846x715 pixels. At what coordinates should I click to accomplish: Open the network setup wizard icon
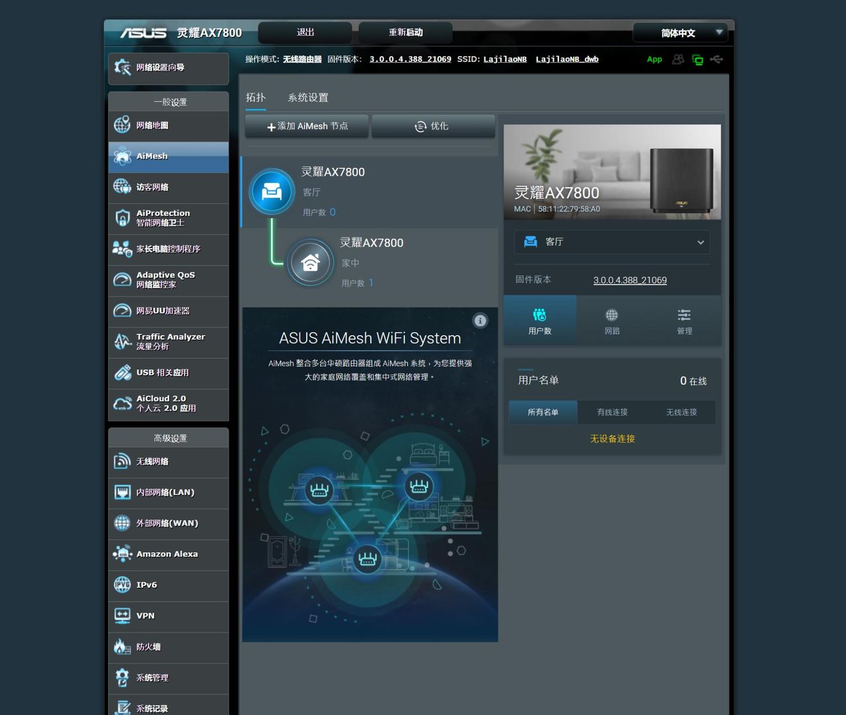(x=122, y=67)
